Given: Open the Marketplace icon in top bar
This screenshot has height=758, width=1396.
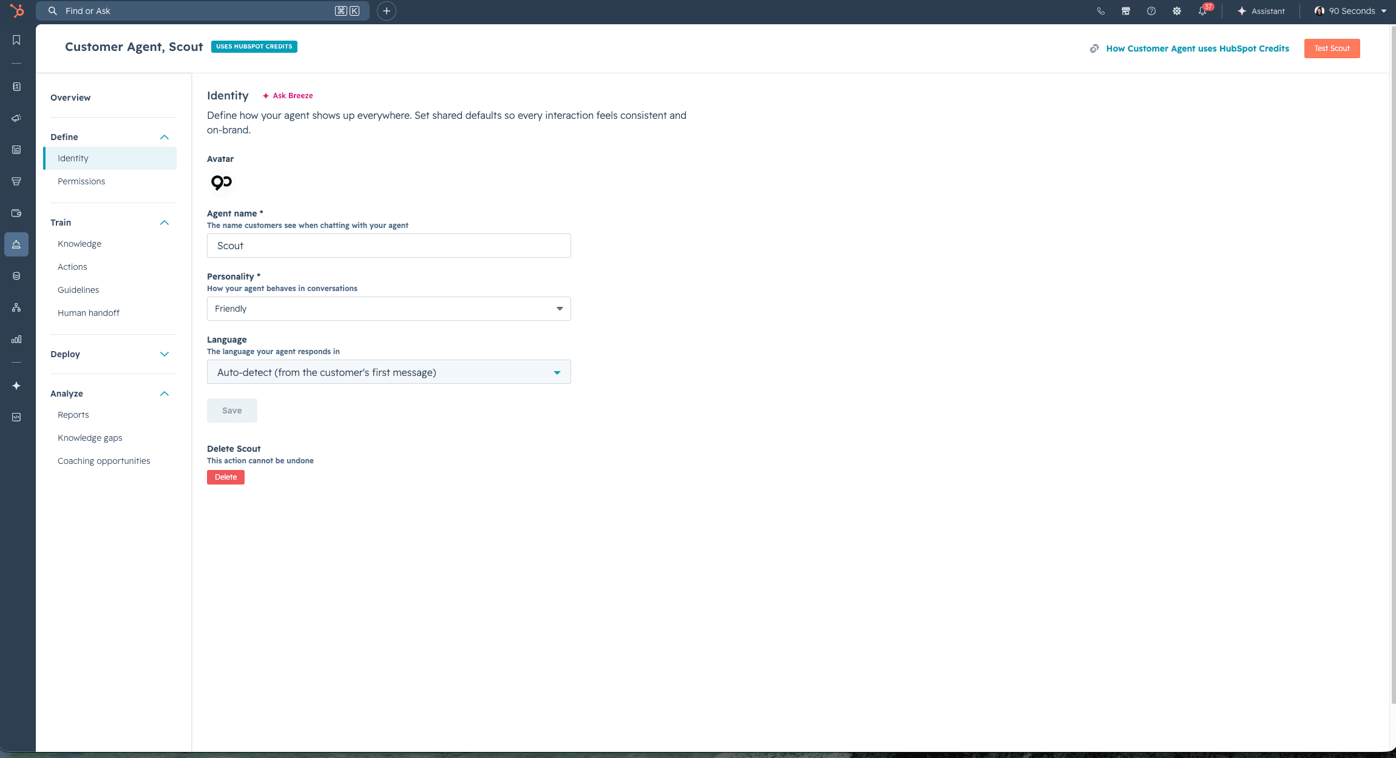Looking at the screenshot, I should click(1126, 11).
